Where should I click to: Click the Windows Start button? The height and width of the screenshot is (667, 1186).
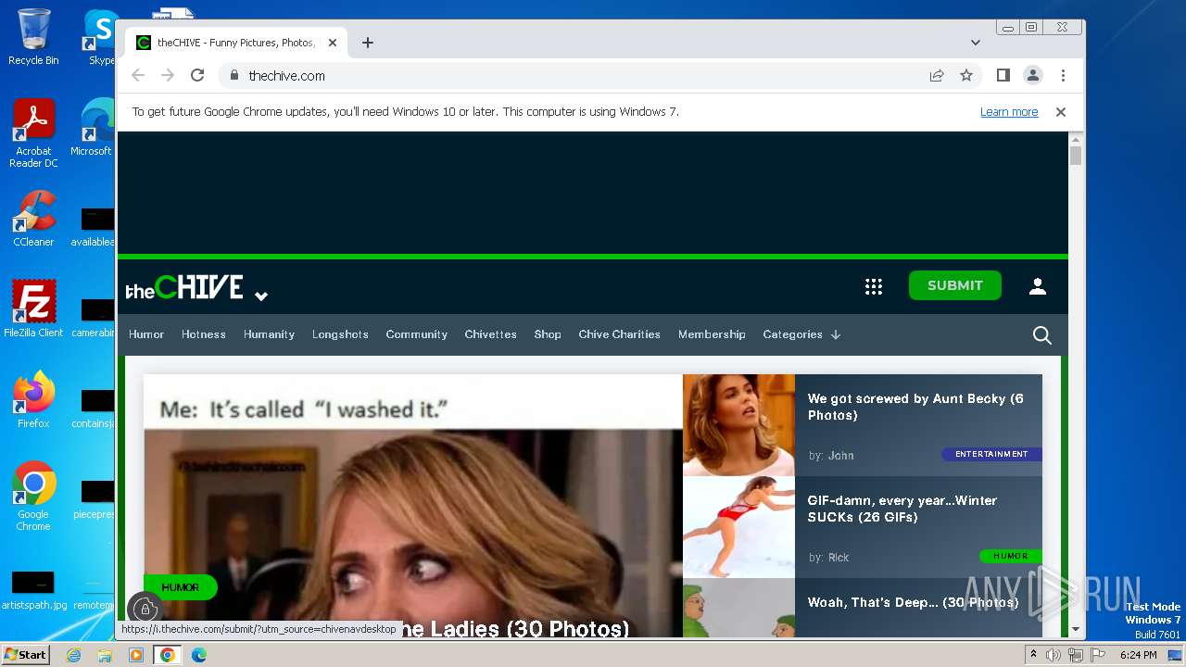pyautogui.click(x=25, y=655)
